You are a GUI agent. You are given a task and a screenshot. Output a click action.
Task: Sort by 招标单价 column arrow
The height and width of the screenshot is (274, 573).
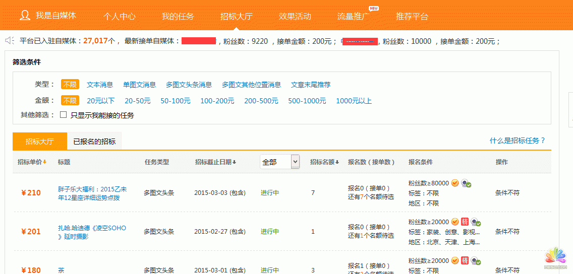tap(44, 162)
